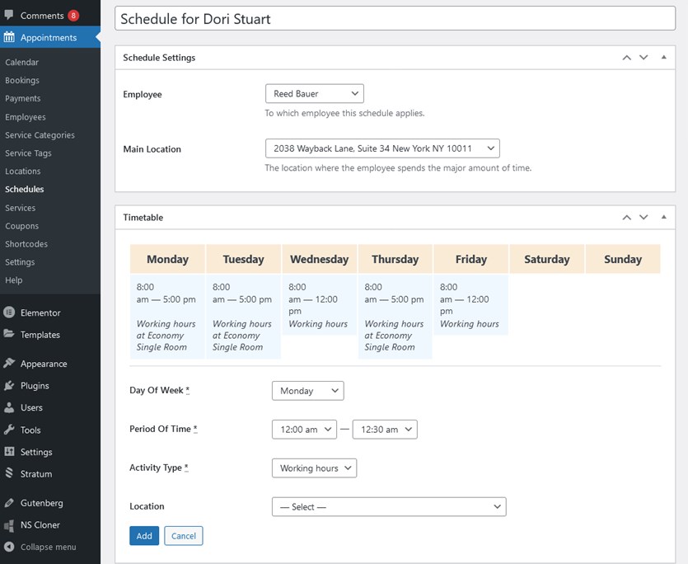The width and height of the screenshot is (688, 564).
Task: Open Schedules submenu item
Action: [25, 189]
